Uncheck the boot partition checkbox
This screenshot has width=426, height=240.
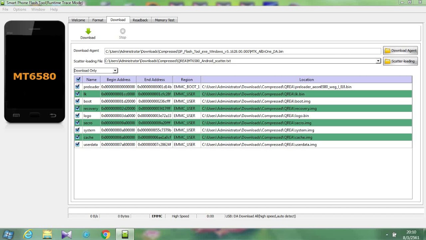coord(78,101)
